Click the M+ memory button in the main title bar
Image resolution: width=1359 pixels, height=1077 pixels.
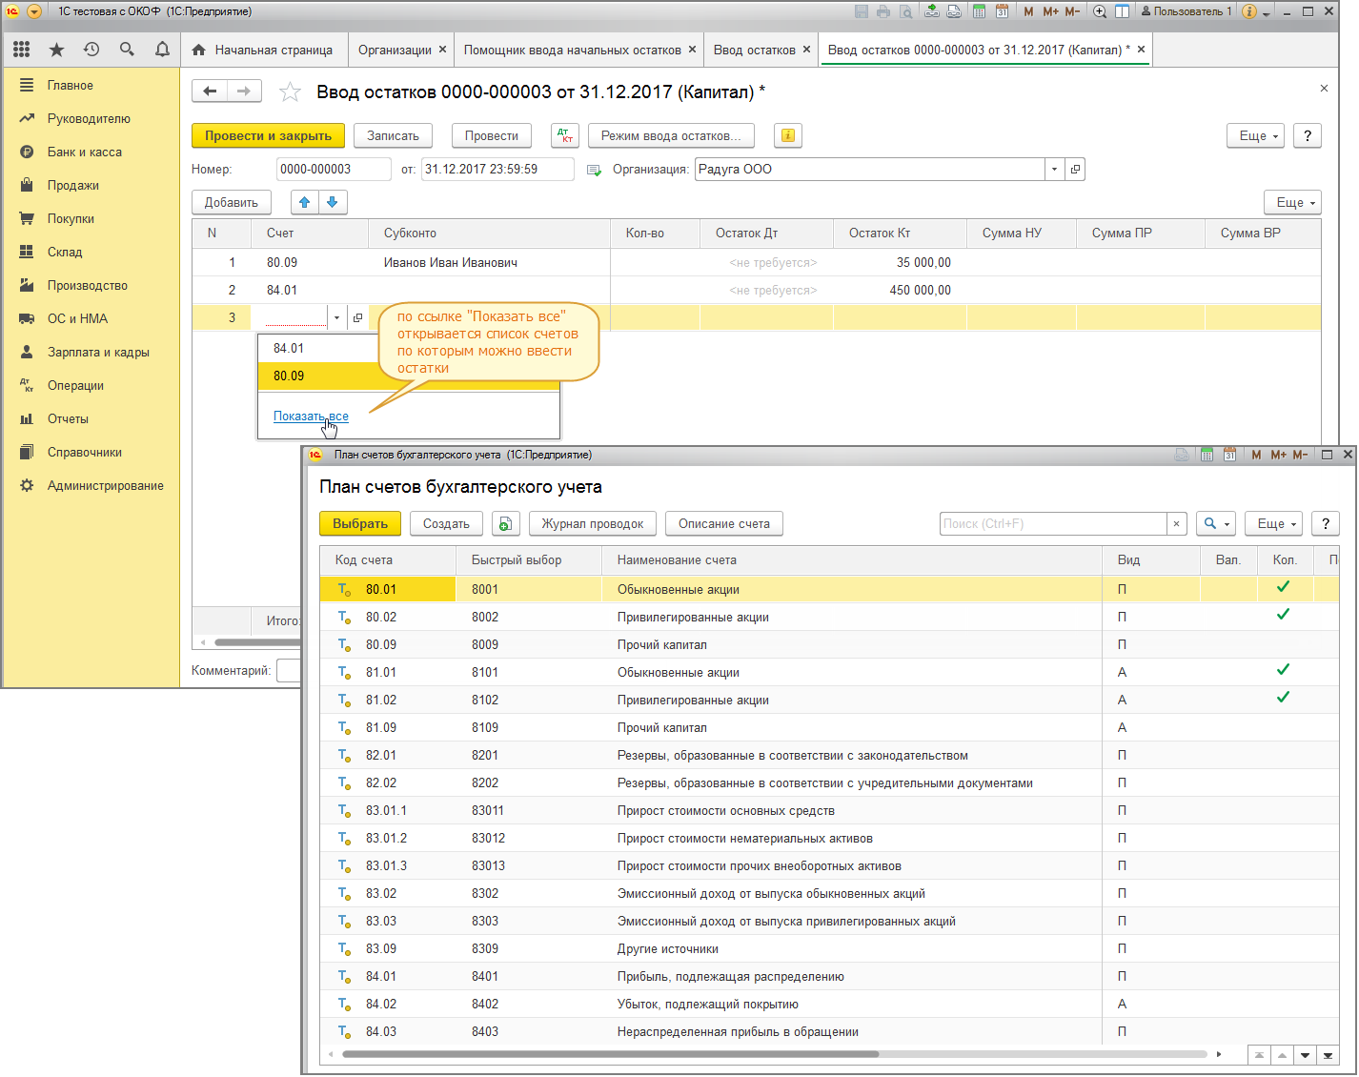tap(1050, 11)
